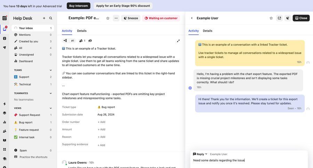Open the Reply type dropdown
This screenshot has width=313, height=168.
coord(200,154)
